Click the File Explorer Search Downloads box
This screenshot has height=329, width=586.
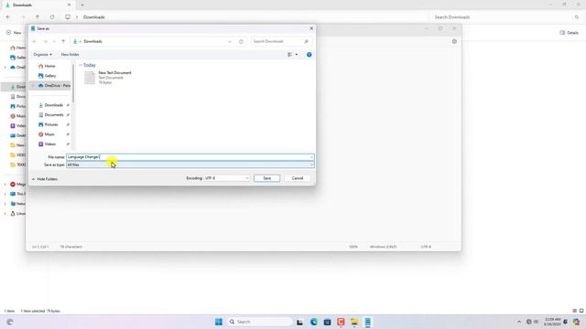coord(505,17)
